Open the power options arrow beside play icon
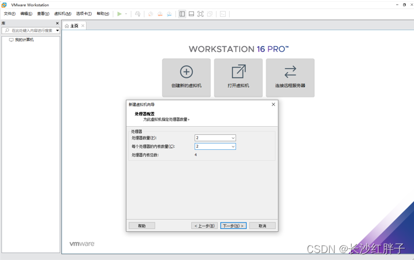Image resolution: width=414 pixels, height=260 pixels. [126, 14]
